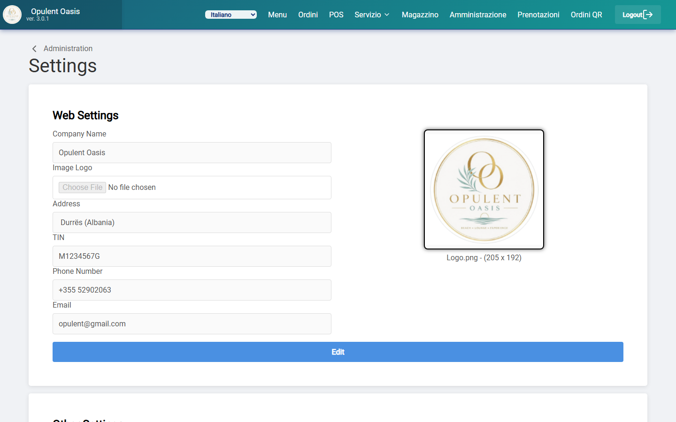Click the Web Settings heading

pos(85,115)
